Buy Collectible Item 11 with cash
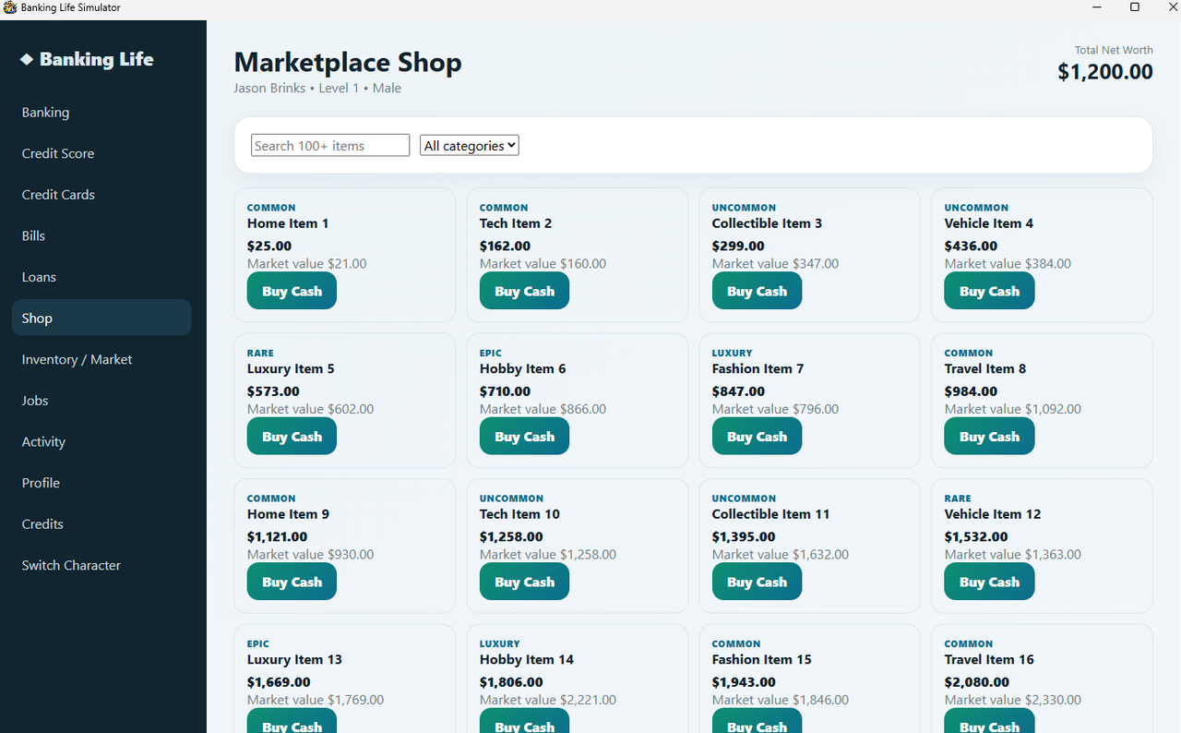 tap(757, 582)
